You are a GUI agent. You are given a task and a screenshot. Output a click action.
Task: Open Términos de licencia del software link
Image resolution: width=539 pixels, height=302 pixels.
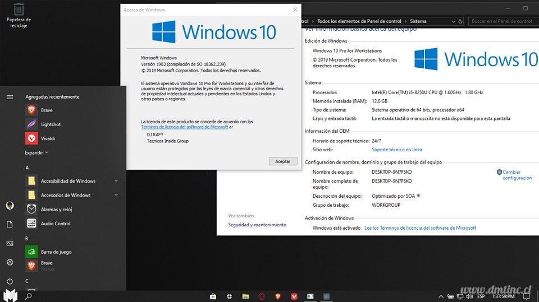pos(185,127)
